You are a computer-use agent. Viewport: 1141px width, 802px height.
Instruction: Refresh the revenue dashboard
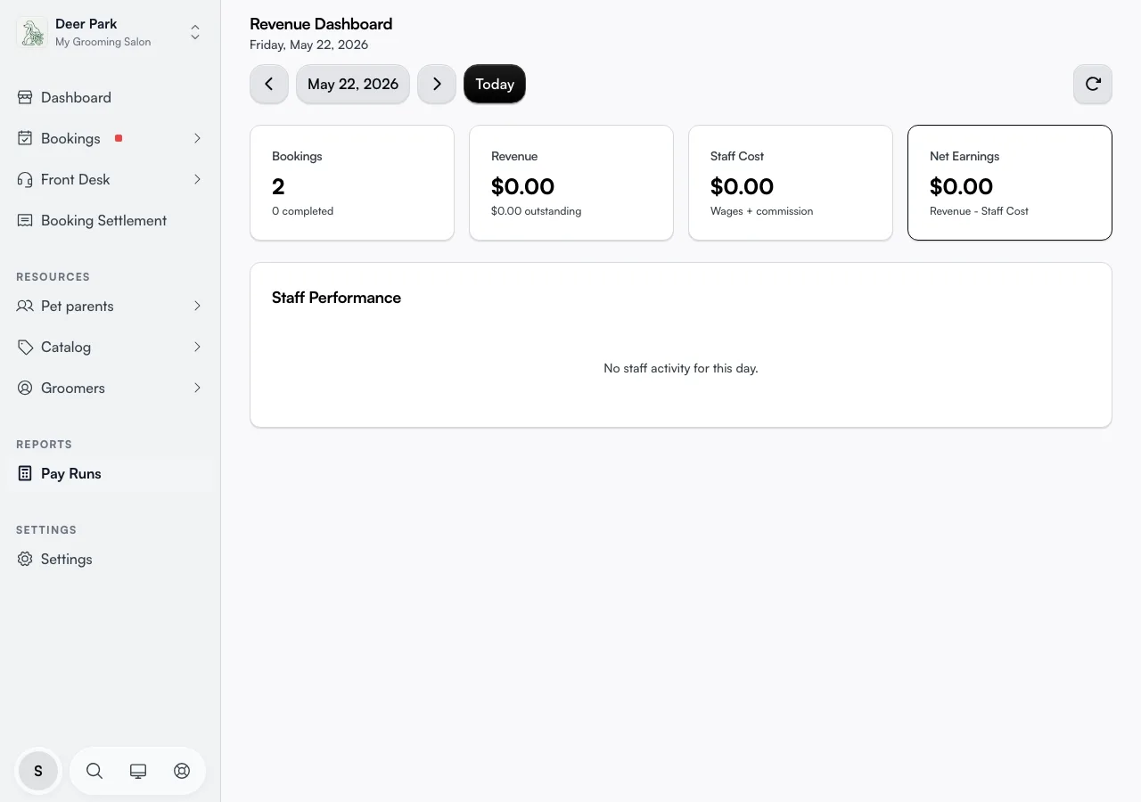(x=1093, y=84)
